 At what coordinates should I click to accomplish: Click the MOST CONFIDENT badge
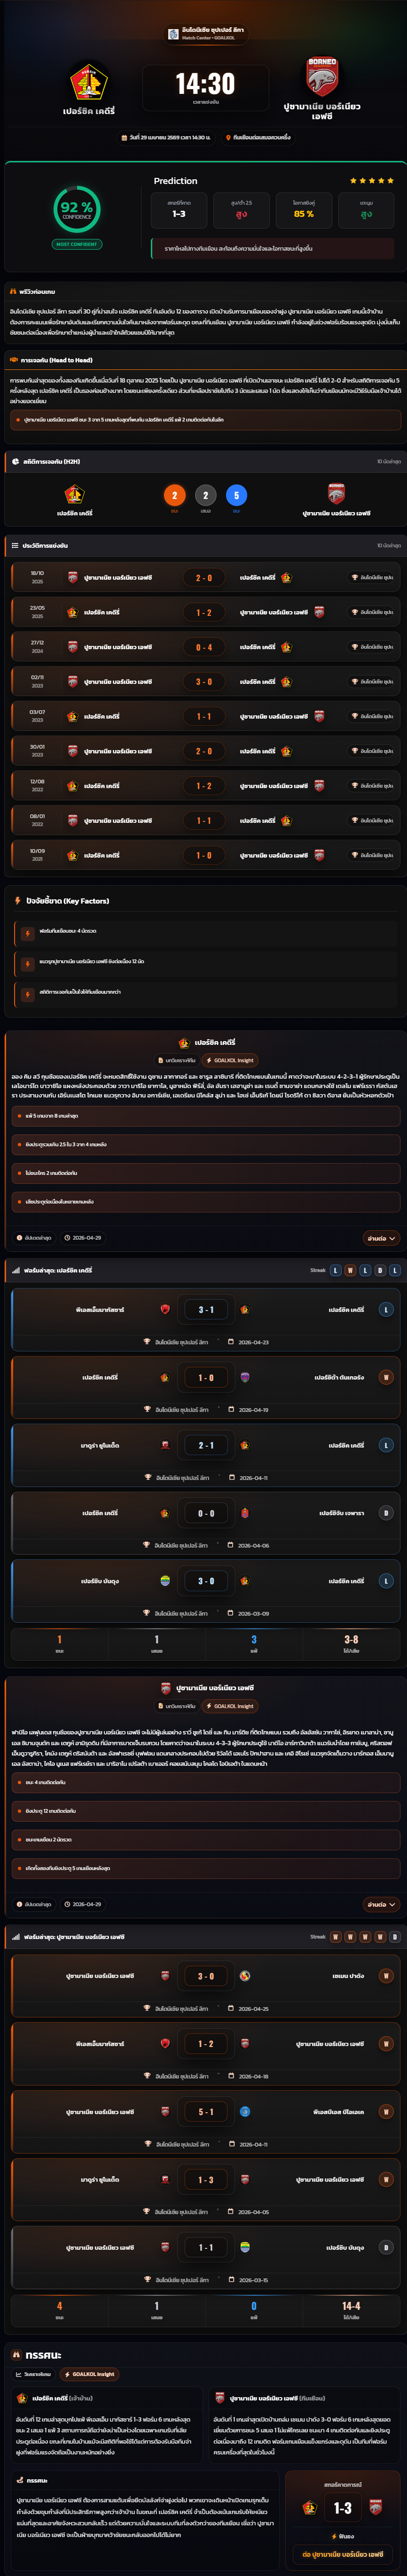77,244
